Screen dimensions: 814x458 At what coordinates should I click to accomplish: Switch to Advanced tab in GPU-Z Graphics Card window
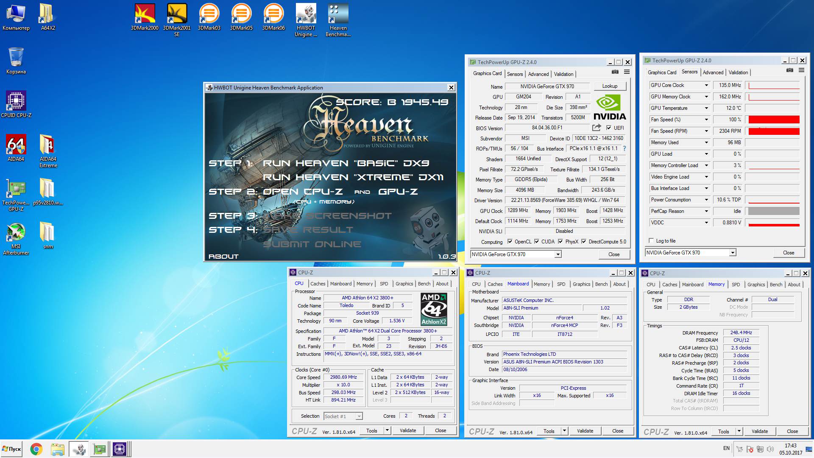coord(538,74)
